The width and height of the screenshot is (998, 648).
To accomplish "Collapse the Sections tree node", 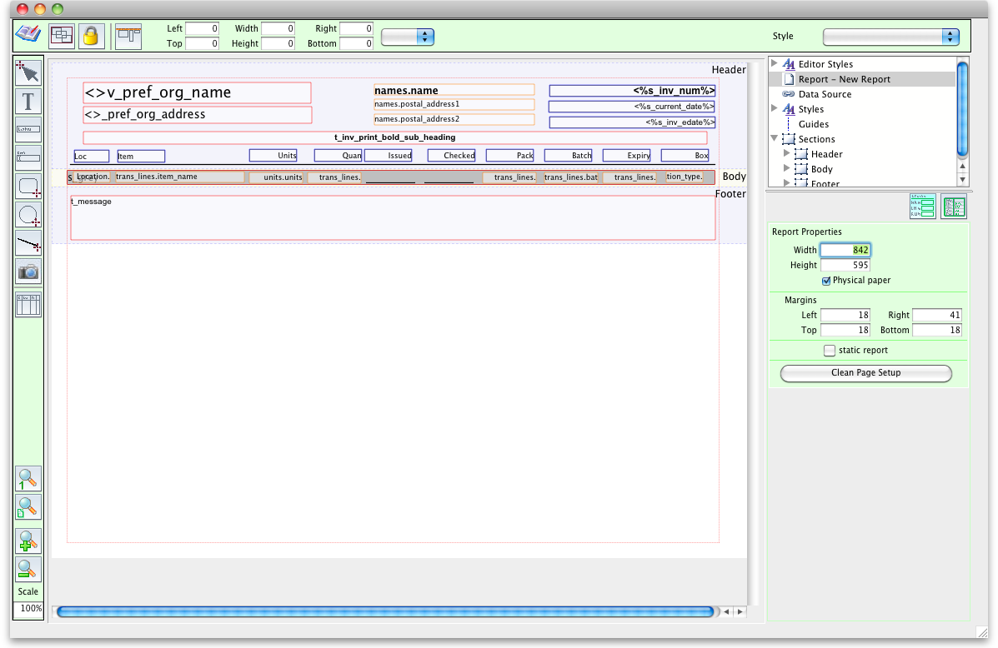I will (774, 139).
